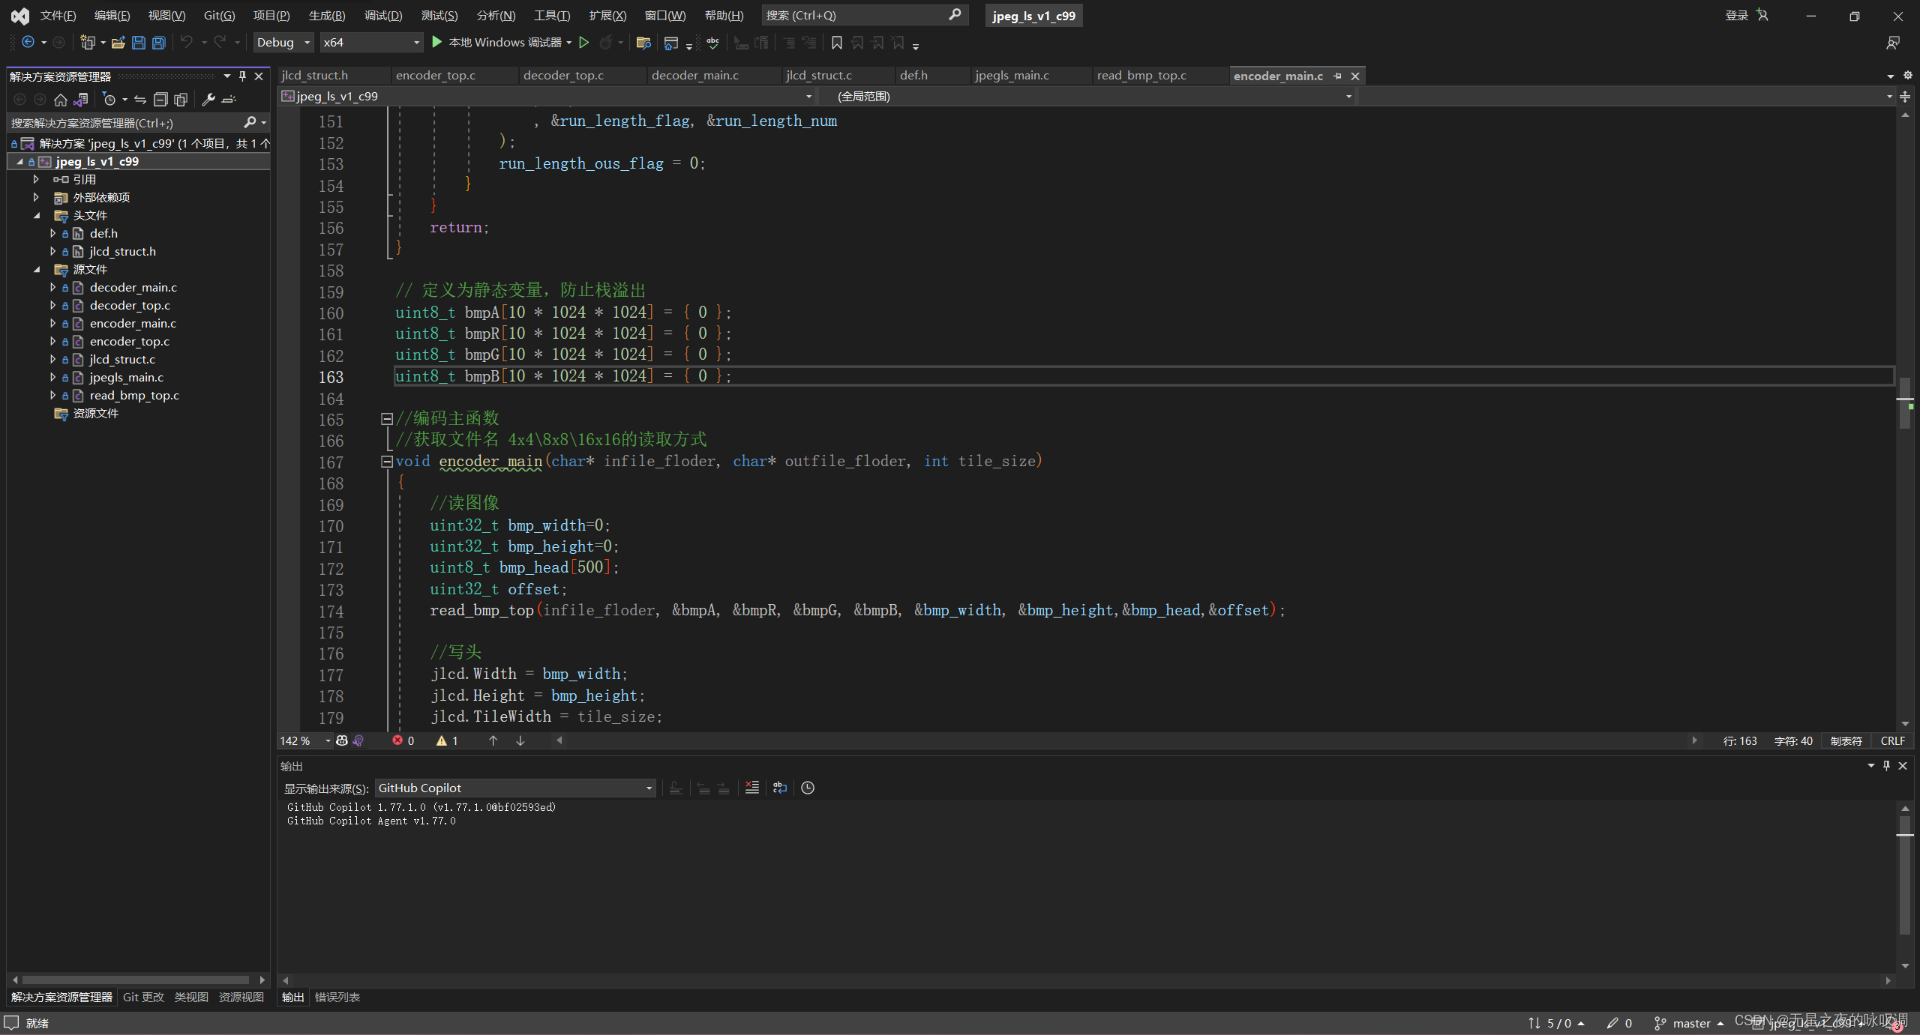Screen dimensions: 1920x1035
Task: Collapse the 头文件 folder
Action: (x=36, y=215)
